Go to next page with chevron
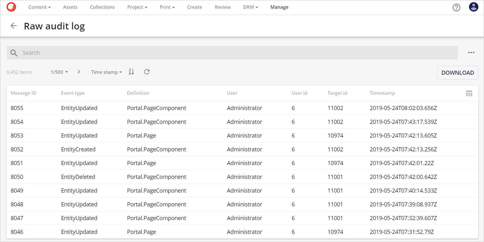This screenshot has height=242, width=484. pyautogui.click(x=79, y=72)
